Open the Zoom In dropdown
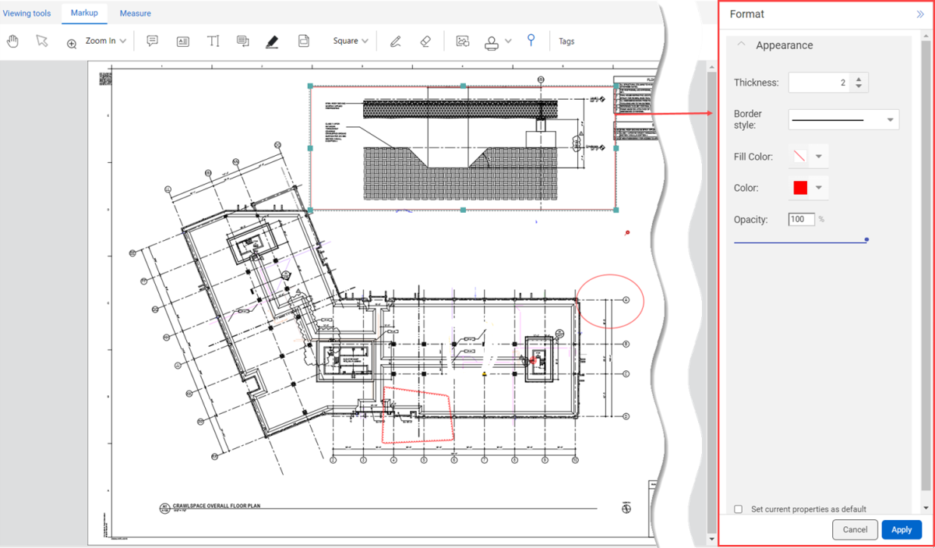This screenshot has height=548, width=935. pyautogui.click(x=106, y=41)
